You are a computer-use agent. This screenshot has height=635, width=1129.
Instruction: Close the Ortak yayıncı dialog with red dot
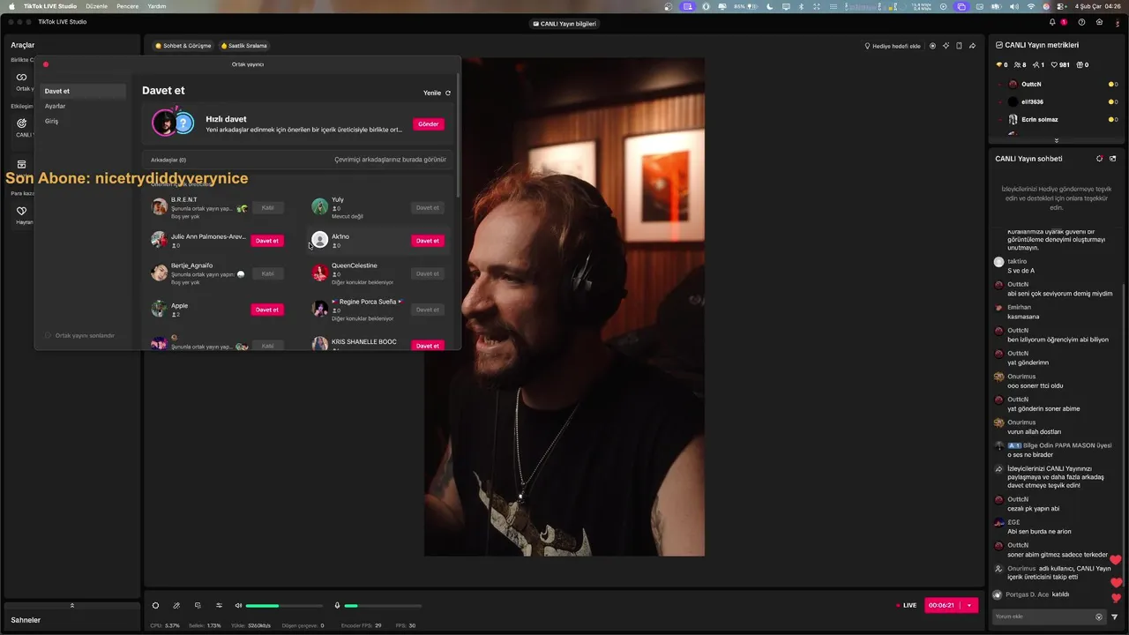click(x=46, y=64)
